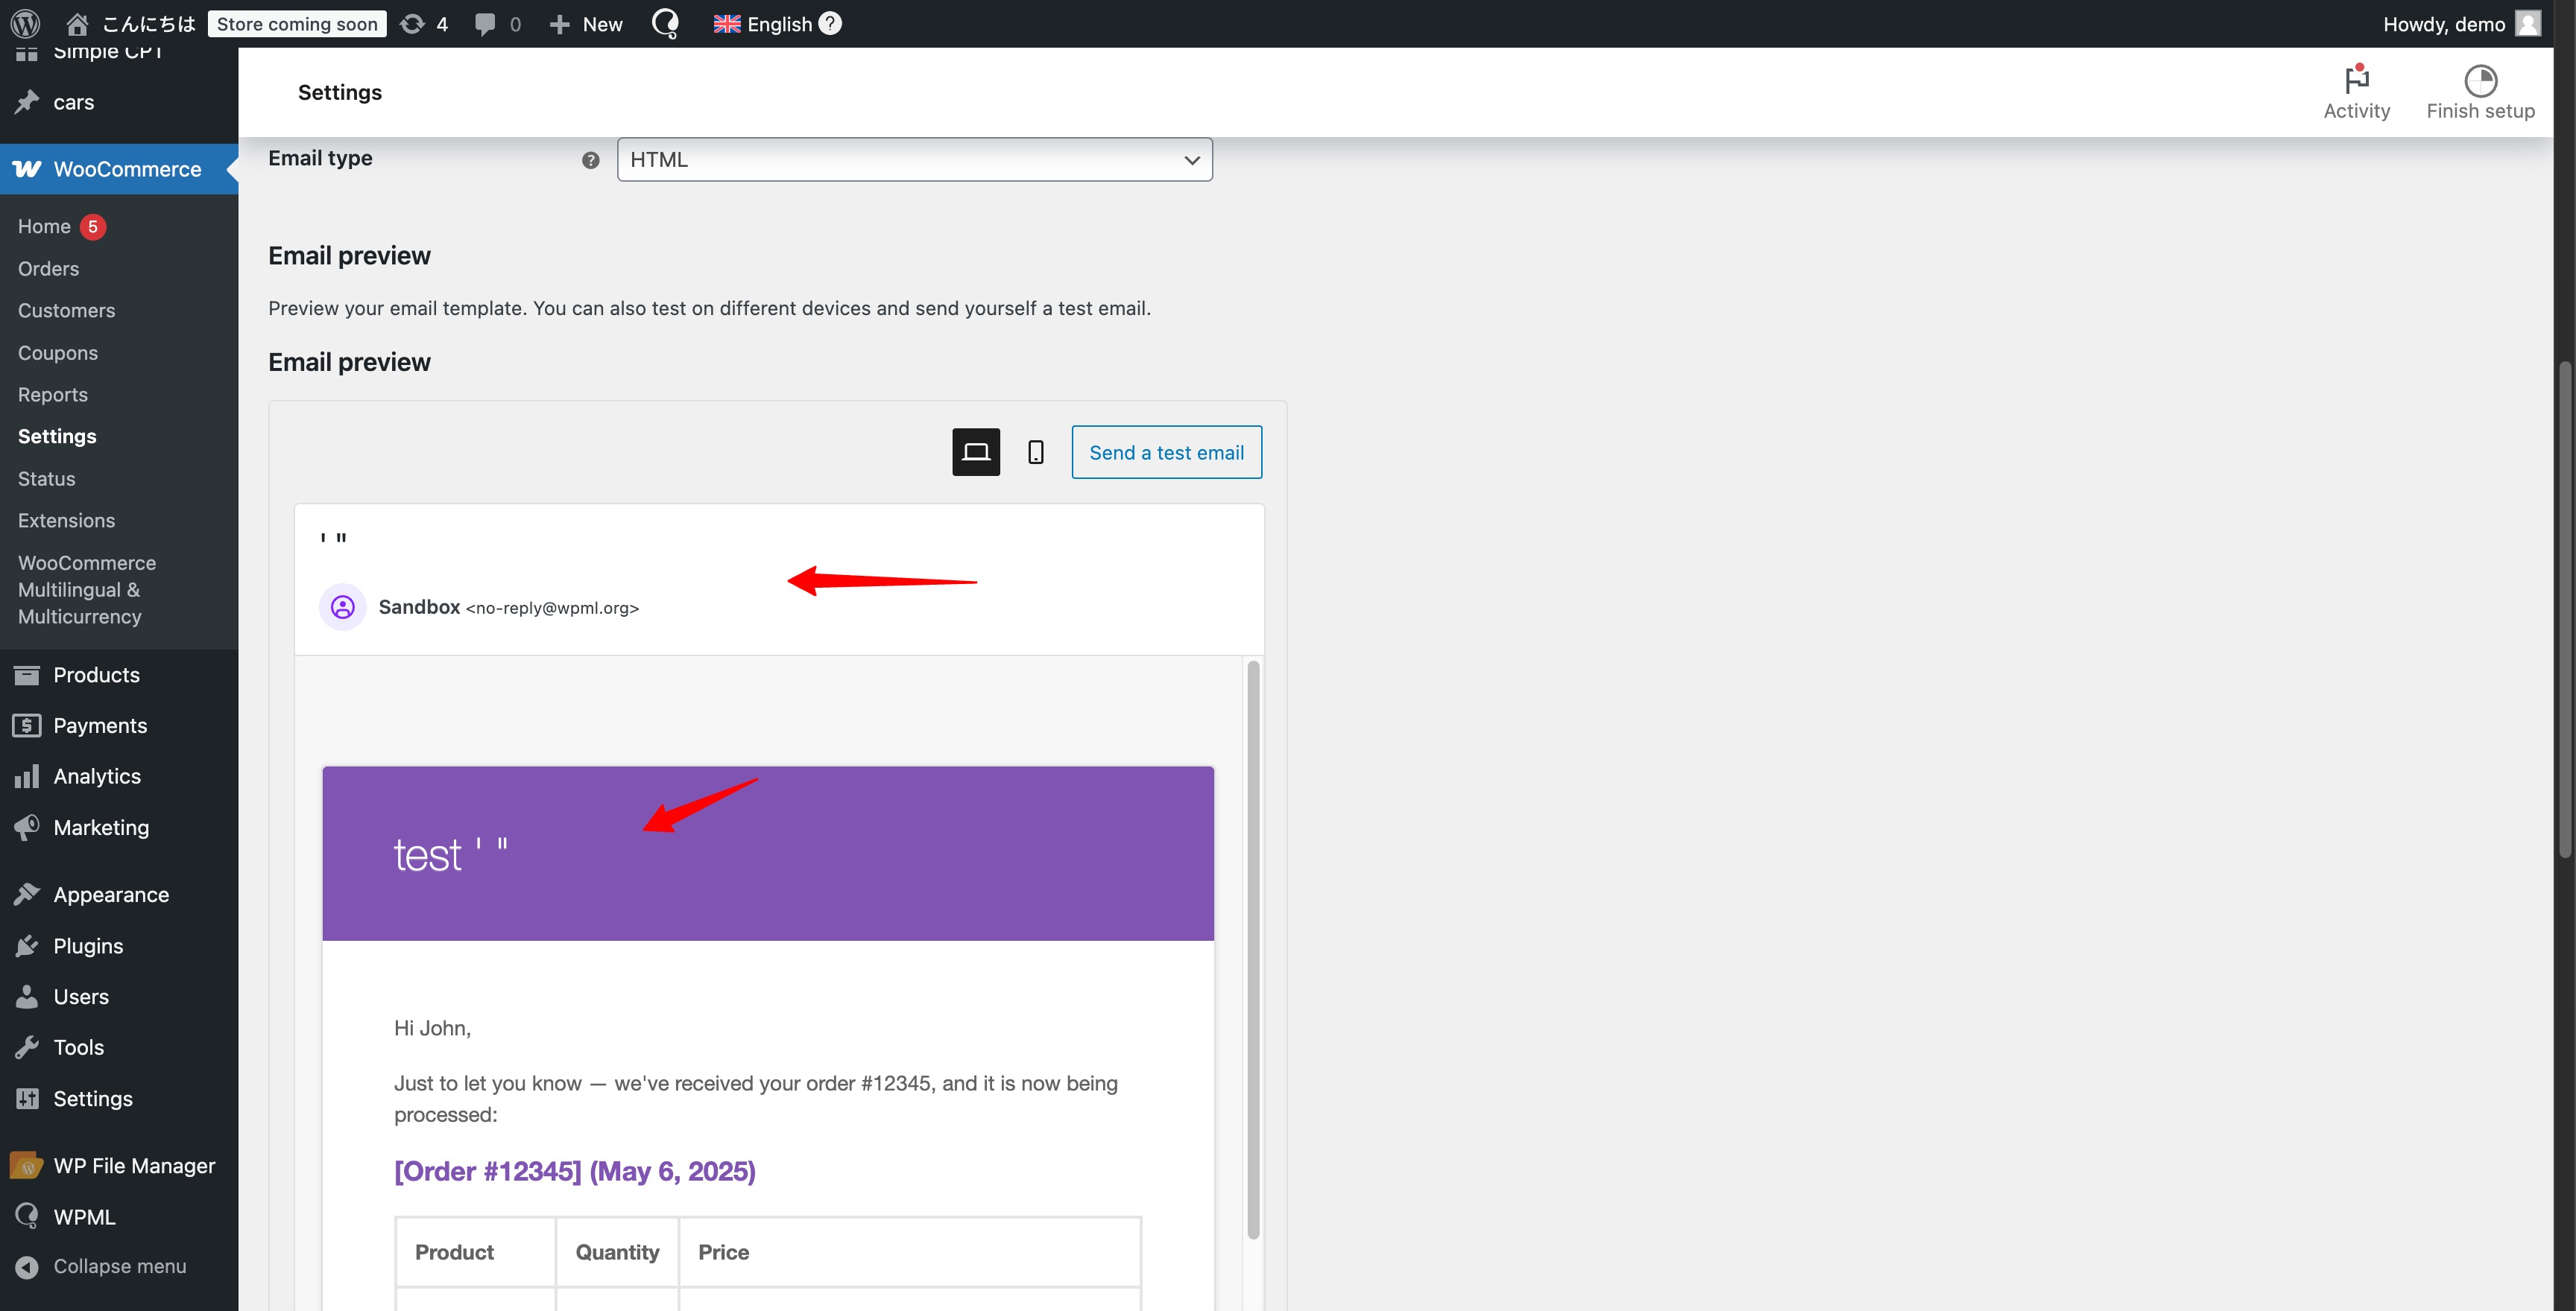The height and width of the screenshot is (1311, 2576).
Task: Click the Home notification badge 5
Action: [x=93, y=227]
